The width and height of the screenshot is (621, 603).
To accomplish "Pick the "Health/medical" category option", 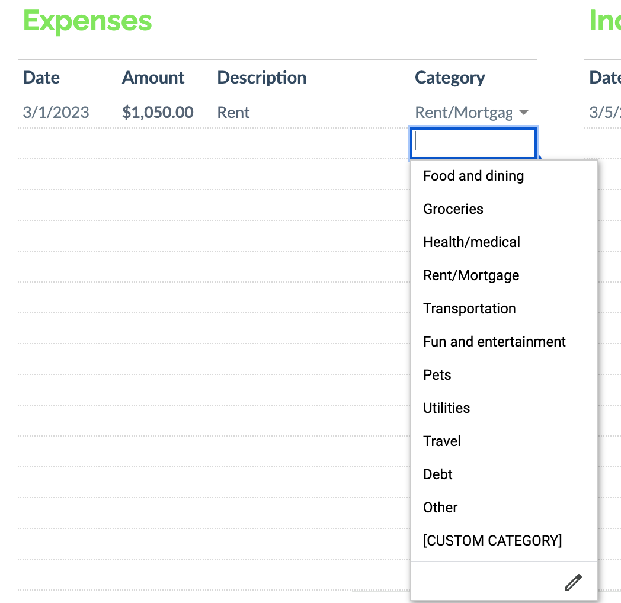I will 471,242.
